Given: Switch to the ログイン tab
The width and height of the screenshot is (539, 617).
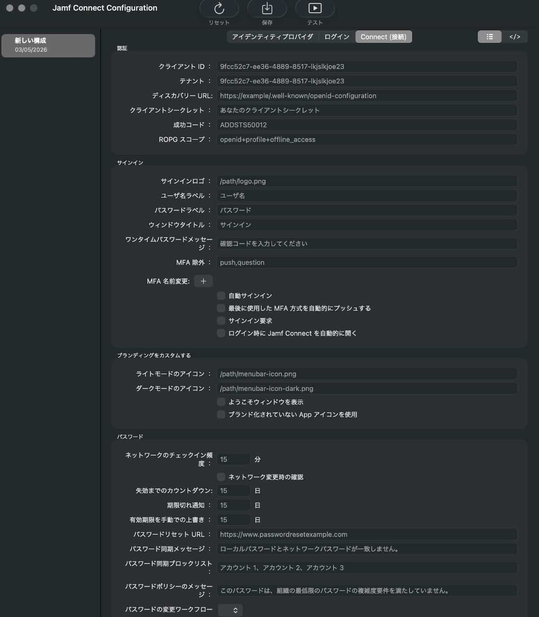Looking at the screenshot, I should [x=336, y=36].
